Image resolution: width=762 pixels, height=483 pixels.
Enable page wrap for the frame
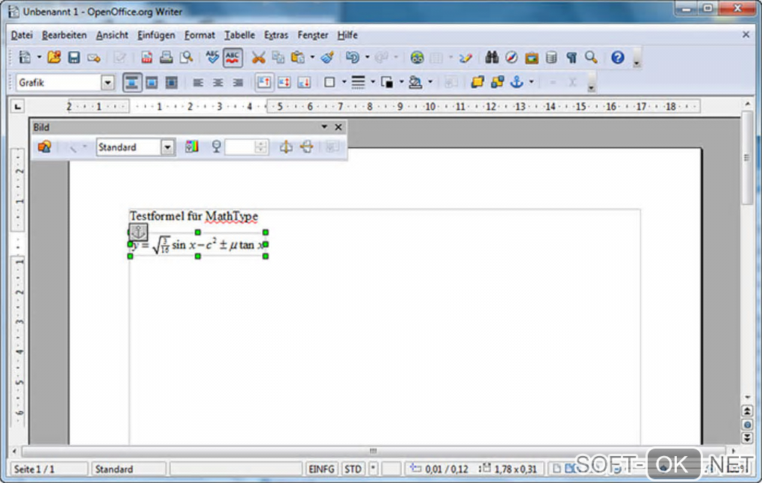click(x=152, y=83)
